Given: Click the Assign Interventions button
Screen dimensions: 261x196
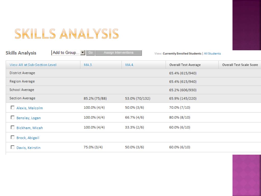Looking at the screenshot, I should click(x=119, y=53).
